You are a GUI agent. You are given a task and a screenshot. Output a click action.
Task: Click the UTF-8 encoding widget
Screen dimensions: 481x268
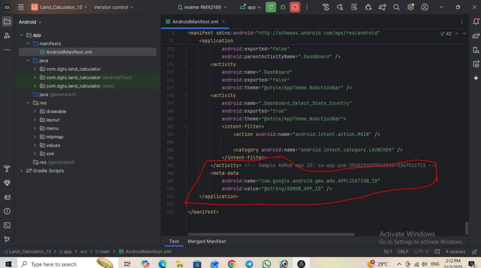pos(421,251)
